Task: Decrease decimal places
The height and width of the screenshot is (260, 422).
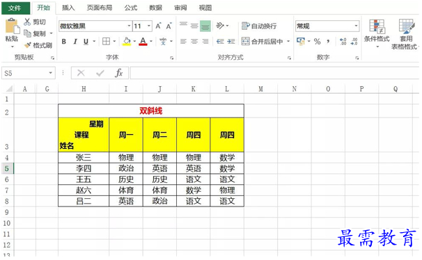Action: point(354,42)
